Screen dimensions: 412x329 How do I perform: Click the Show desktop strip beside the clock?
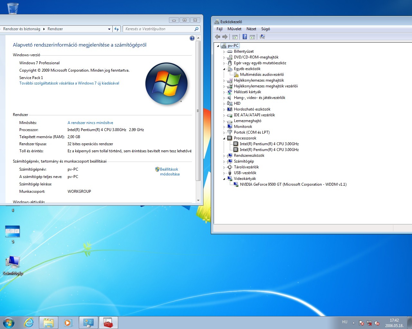tap(409, 323)
